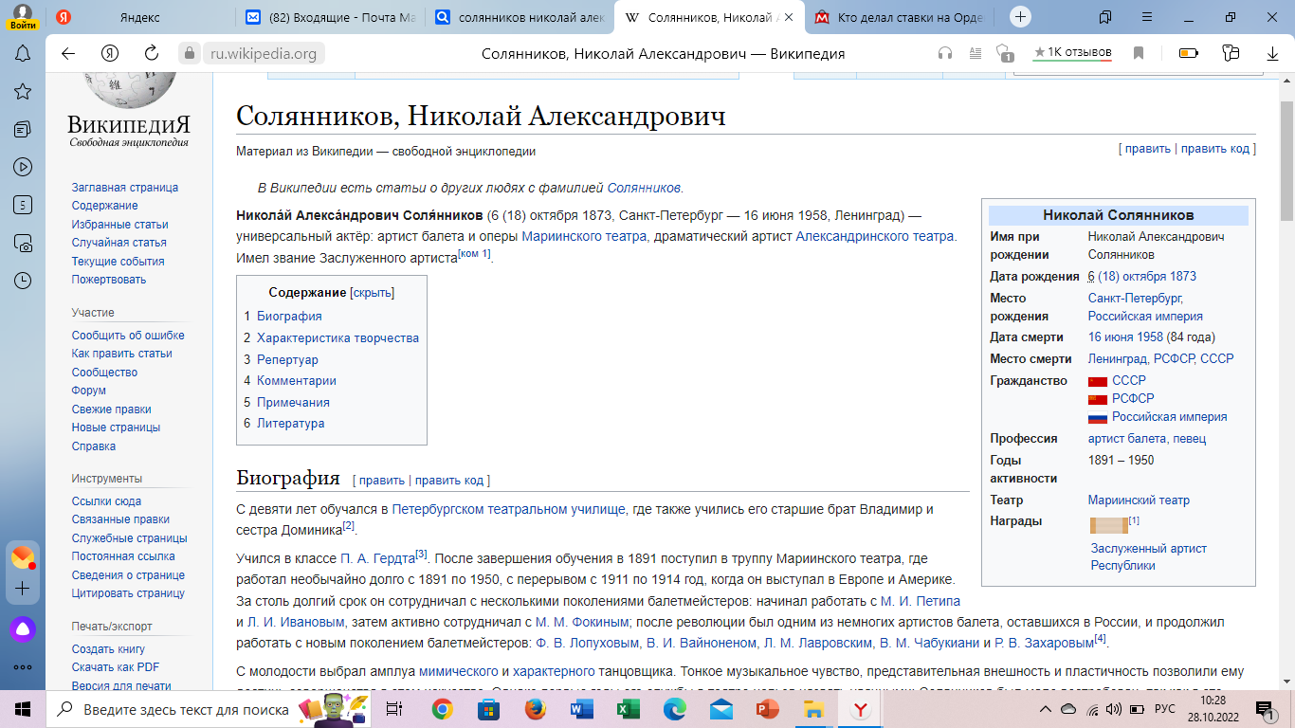Click the Alice assistant purple icon

click(x=23, y=628)
